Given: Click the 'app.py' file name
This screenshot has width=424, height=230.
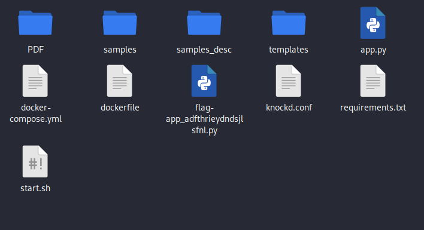Looking at the screenshot, I should [x=373, y=50].
